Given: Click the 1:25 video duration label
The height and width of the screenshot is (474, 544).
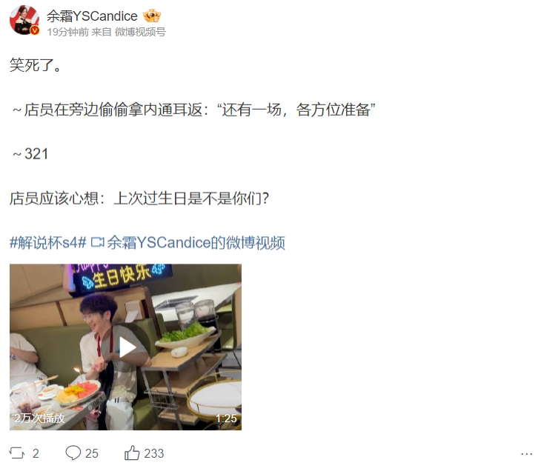Looking at the screenshot, I should click(x=226, y=418).
